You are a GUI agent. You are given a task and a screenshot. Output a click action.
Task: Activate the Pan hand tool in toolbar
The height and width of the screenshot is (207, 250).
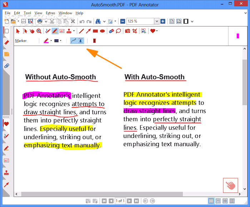point(32,31)
